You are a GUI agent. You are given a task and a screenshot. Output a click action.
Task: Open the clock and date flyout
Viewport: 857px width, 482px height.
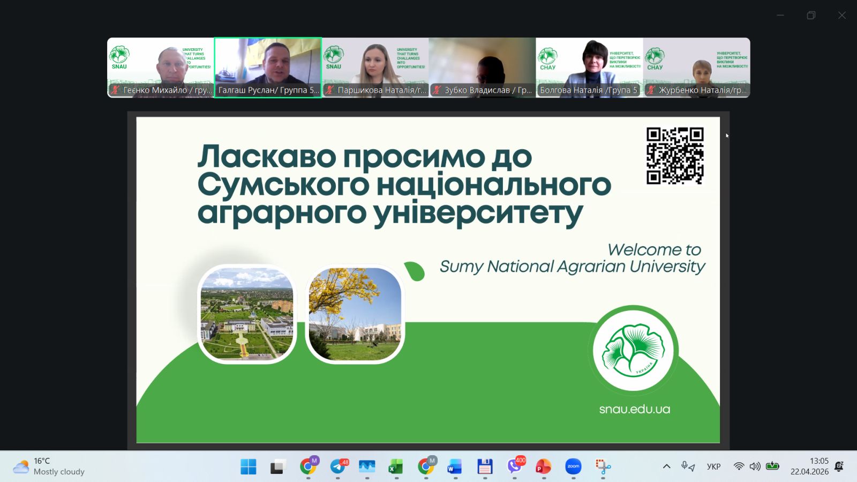point(809,466)
